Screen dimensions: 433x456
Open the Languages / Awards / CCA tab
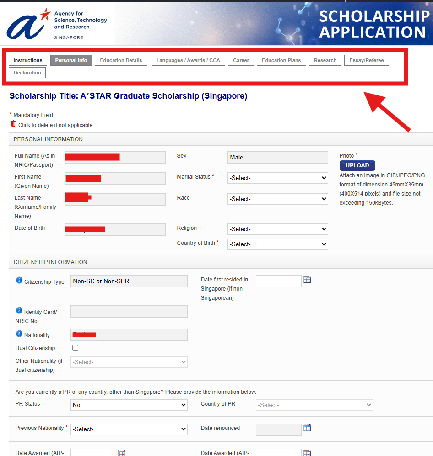click(x=188, y=60)
